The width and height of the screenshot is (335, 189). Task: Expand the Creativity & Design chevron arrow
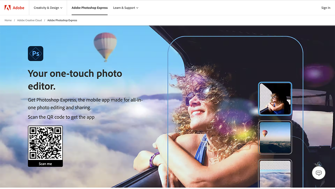61,8
